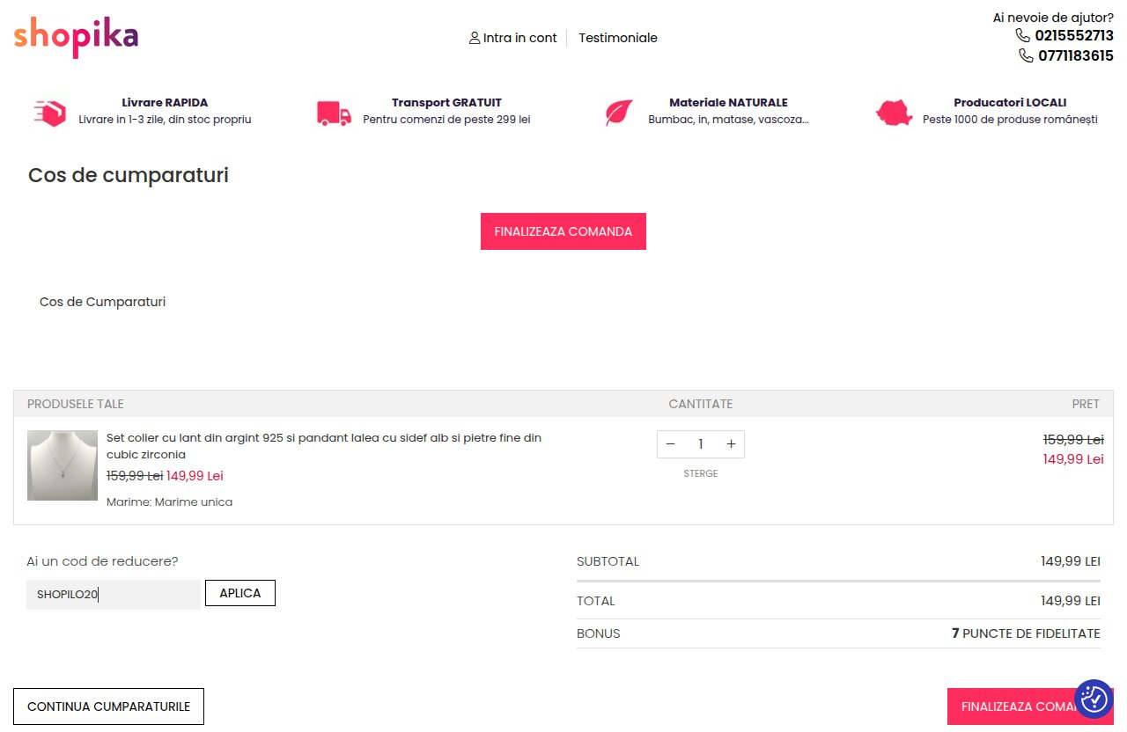Click the Cos de cumparaturi page heading
Screen dimensions: 1127x732
pos(129,175)
